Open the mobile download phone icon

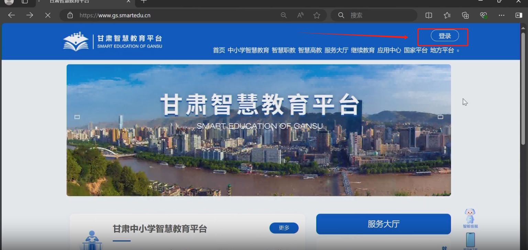pyautogui.click(x=470, y=241)
